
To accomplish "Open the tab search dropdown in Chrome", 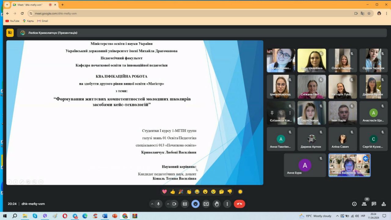I will (x=7, y=5).
